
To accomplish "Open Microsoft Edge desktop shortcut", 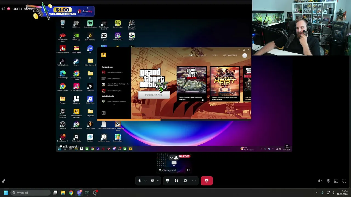I will [63, 74].
